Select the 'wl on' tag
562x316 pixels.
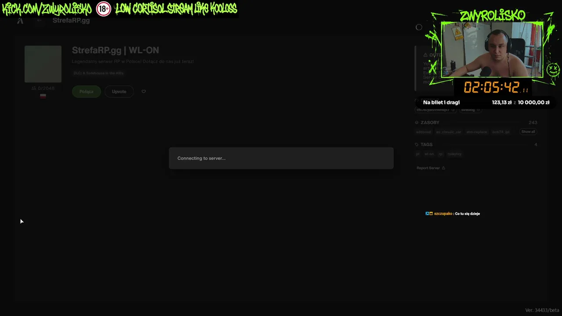(429, 154)
